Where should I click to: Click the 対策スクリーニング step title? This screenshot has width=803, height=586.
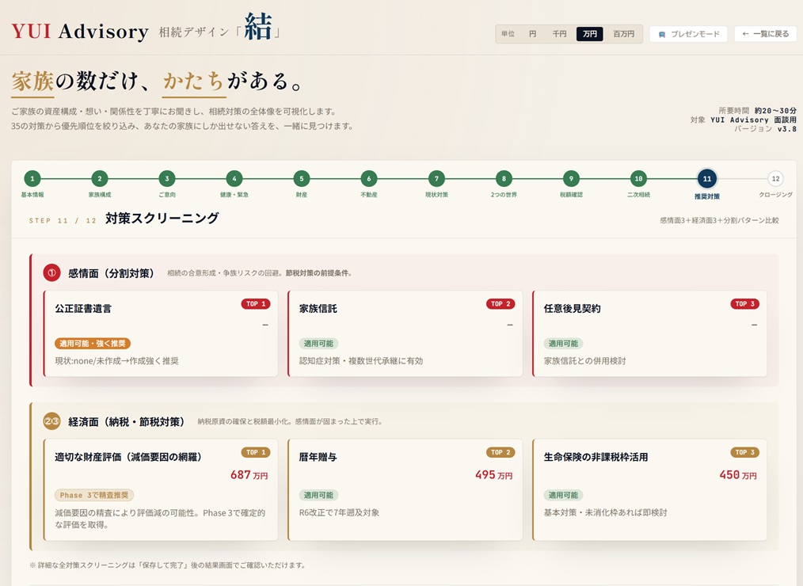click(162, 219)
